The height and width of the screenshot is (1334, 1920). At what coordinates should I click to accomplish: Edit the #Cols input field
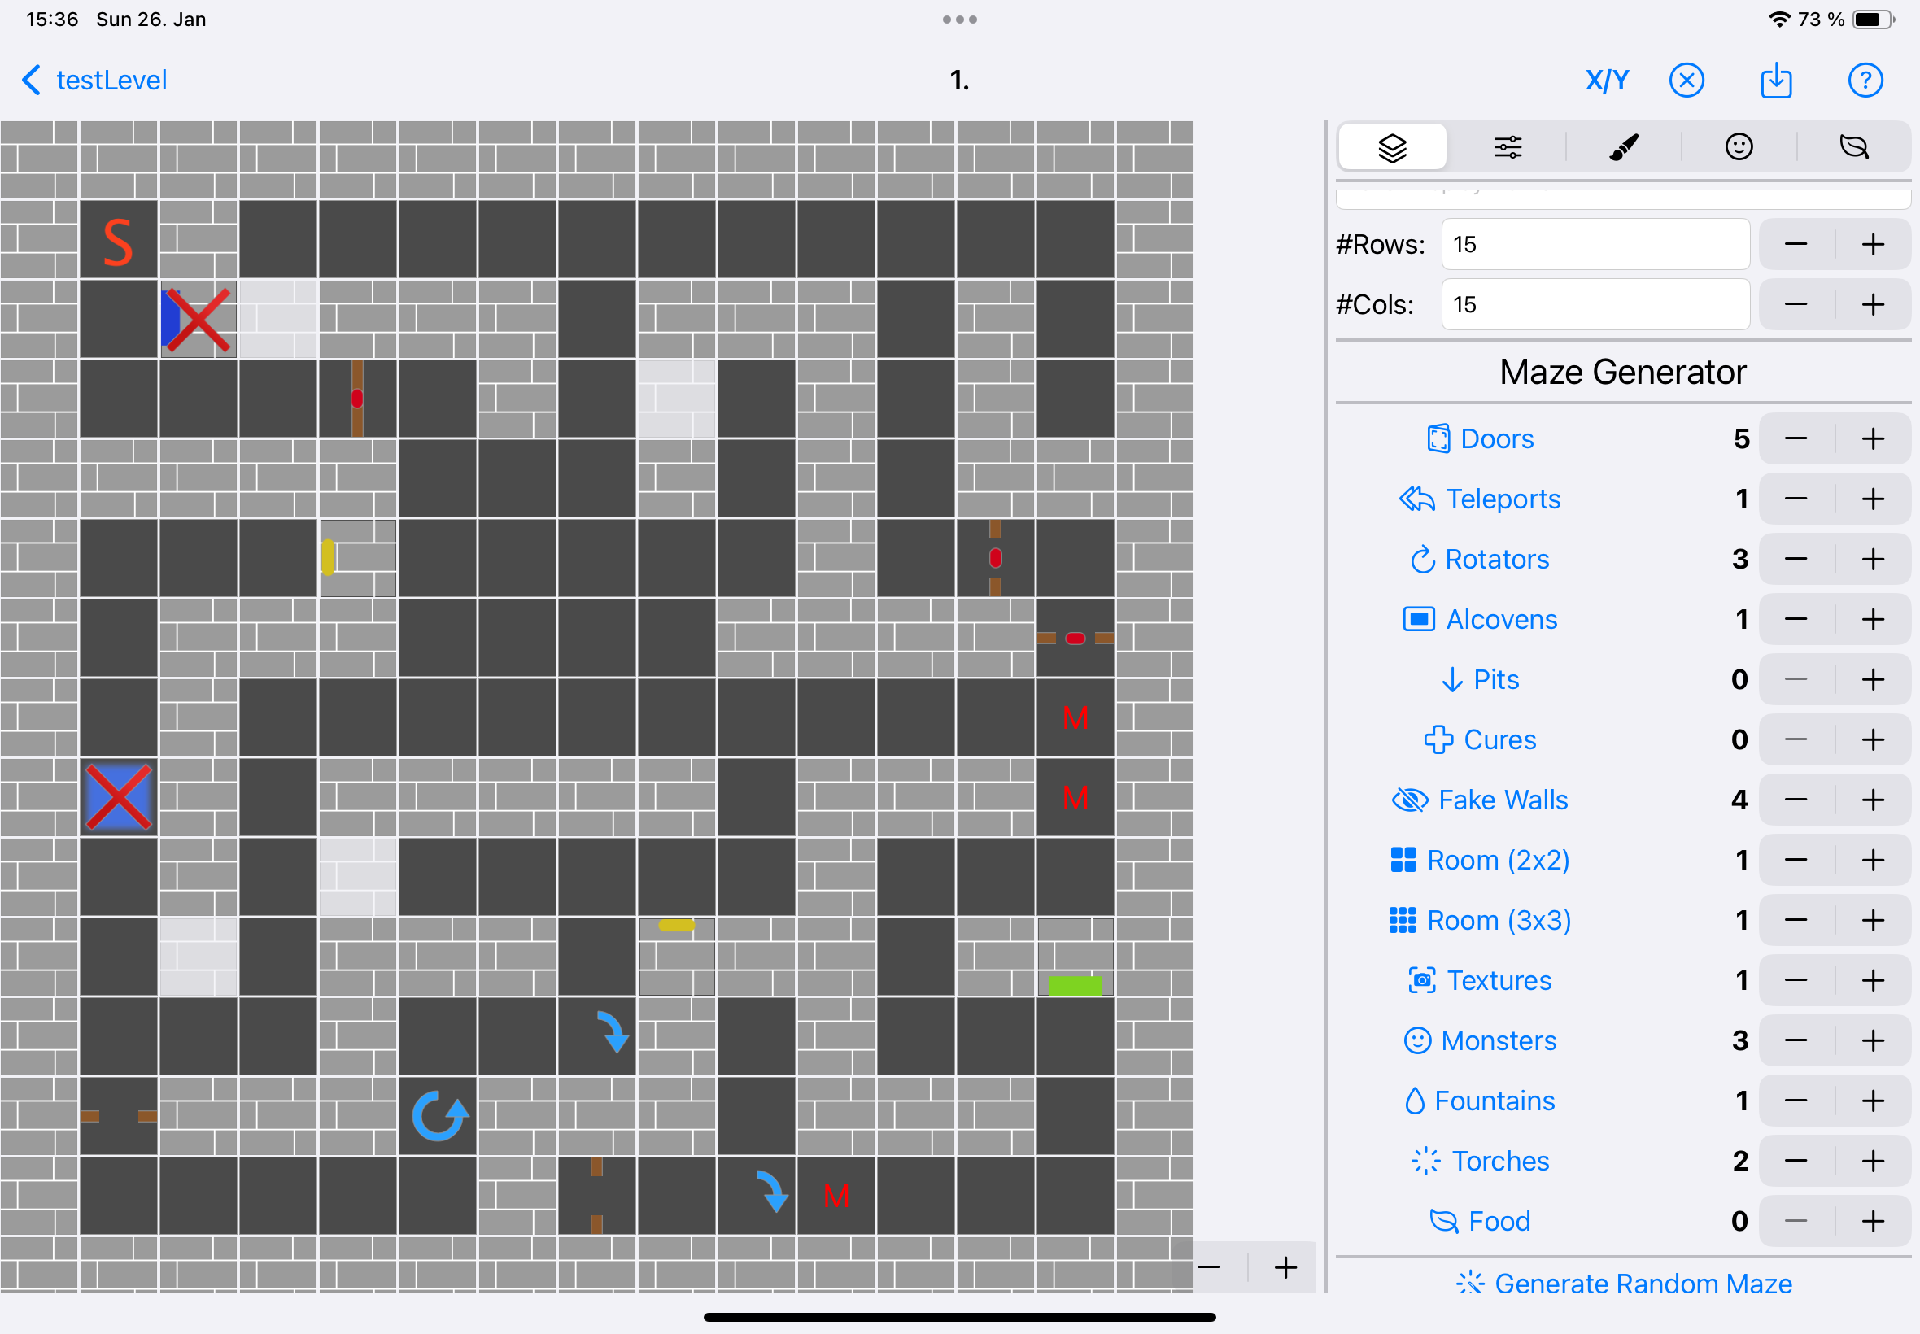point(1595,304)
